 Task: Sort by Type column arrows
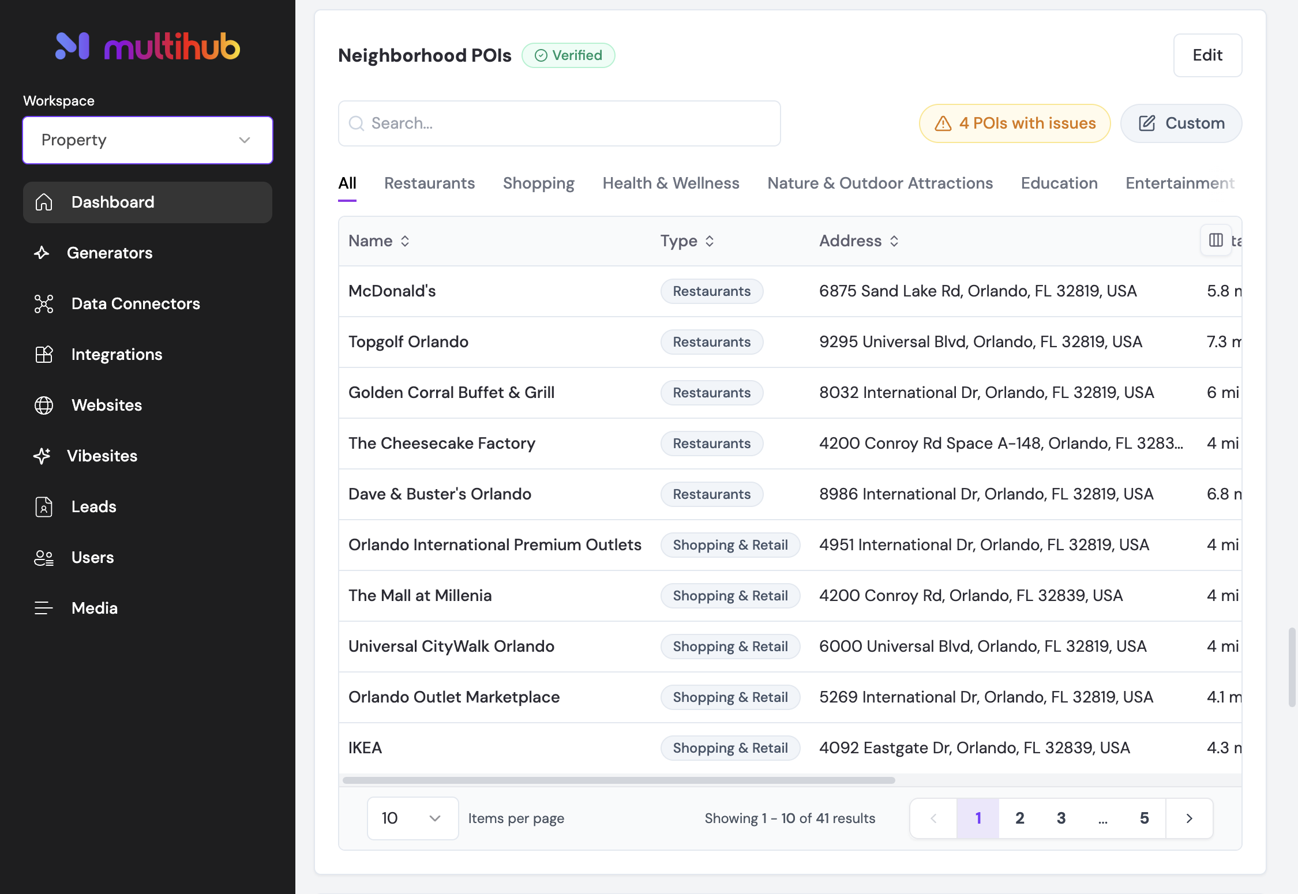click(x=710, y=241)
